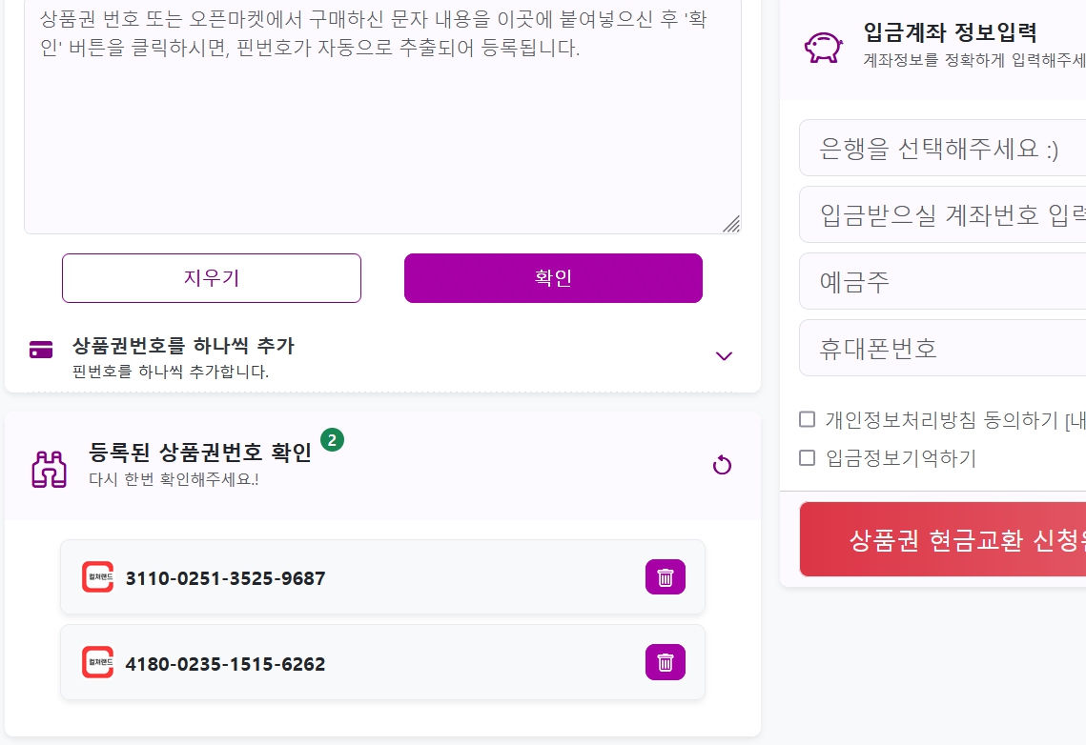Click the binoculars icon beside 등록된 상품권번호 확인

[x=50, y=469]
